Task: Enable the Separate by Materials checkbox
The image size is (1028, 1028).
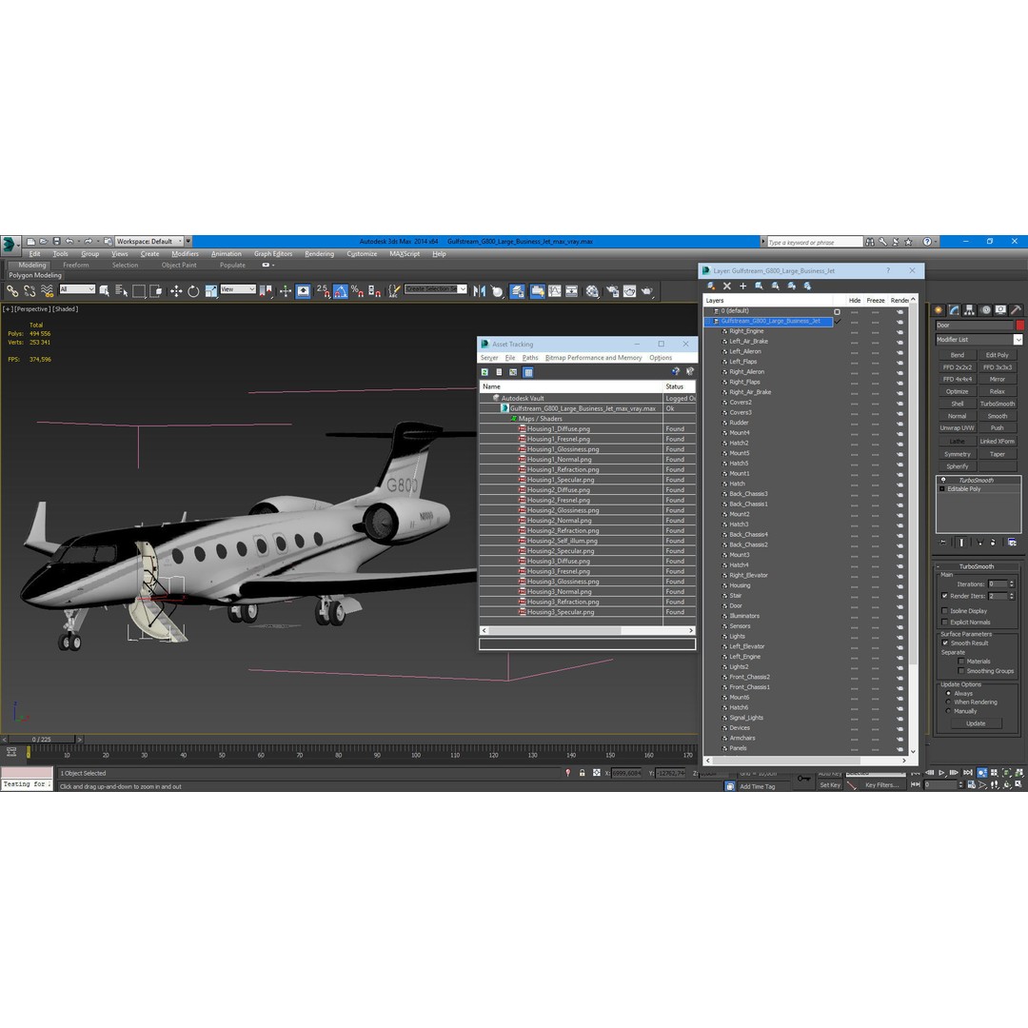Action: click(961, 662)
